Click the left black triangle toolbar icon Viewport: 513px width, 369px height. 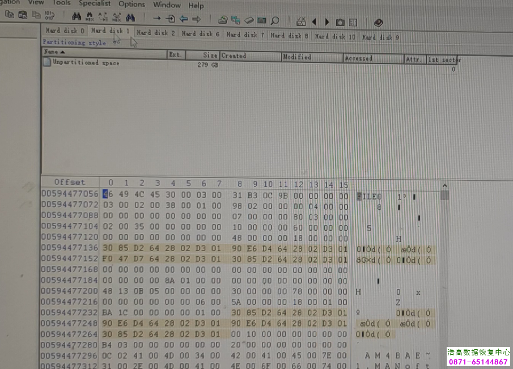[314, 22]
